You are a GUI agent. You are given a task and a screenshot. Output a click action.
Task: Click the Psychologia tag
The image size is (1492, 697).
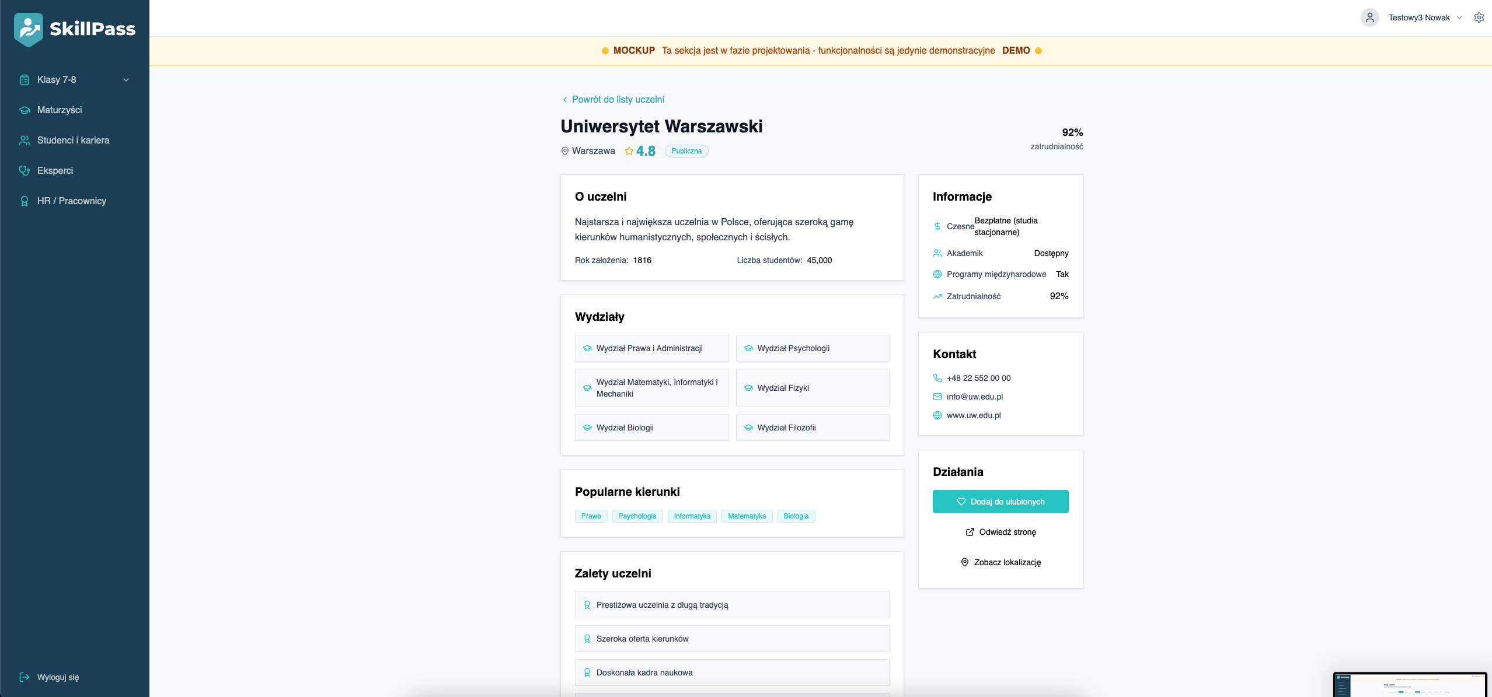coord(637,516)
